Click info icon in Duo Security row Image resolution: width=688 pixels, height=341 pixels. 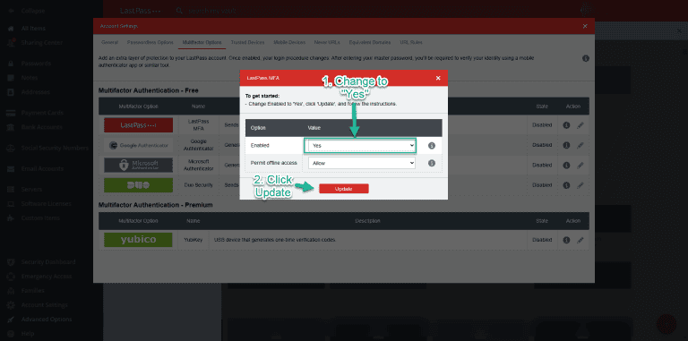tap(566, 185)
